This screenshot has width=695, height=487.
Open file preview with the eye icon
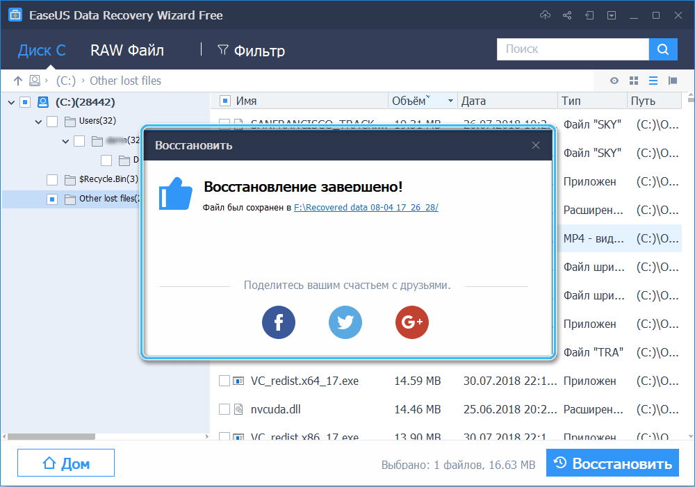[614, 80]
